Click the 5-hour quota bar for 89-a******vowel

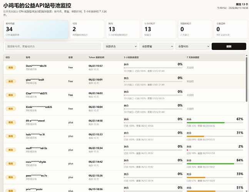pos(153,122)
